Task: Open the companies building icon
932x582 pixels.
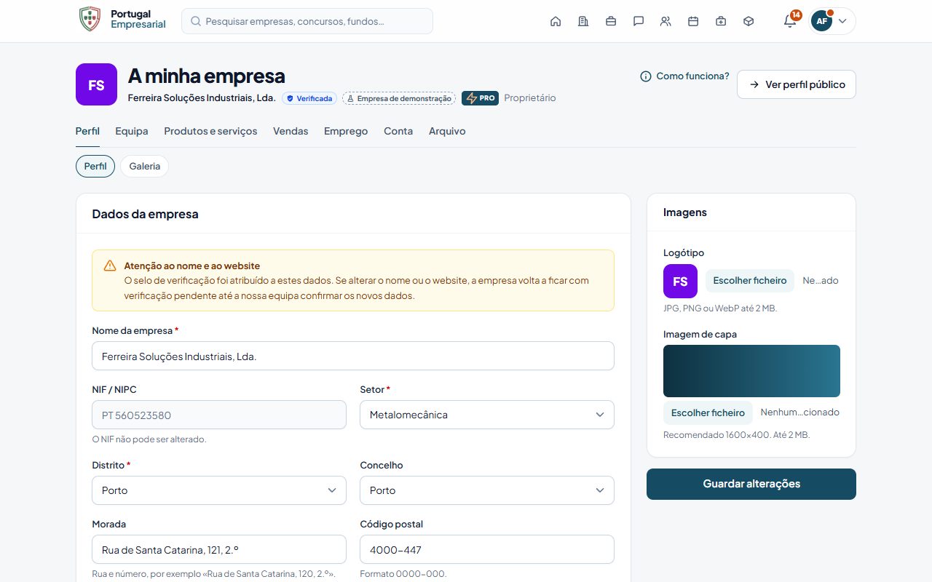Action: 583,21
